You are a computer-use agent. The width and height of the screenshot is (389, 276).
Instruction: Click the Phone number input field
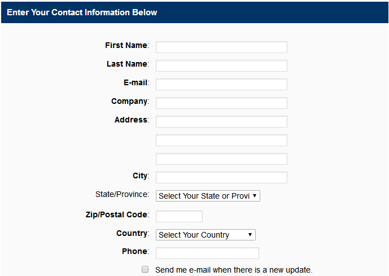click(207, 253)
